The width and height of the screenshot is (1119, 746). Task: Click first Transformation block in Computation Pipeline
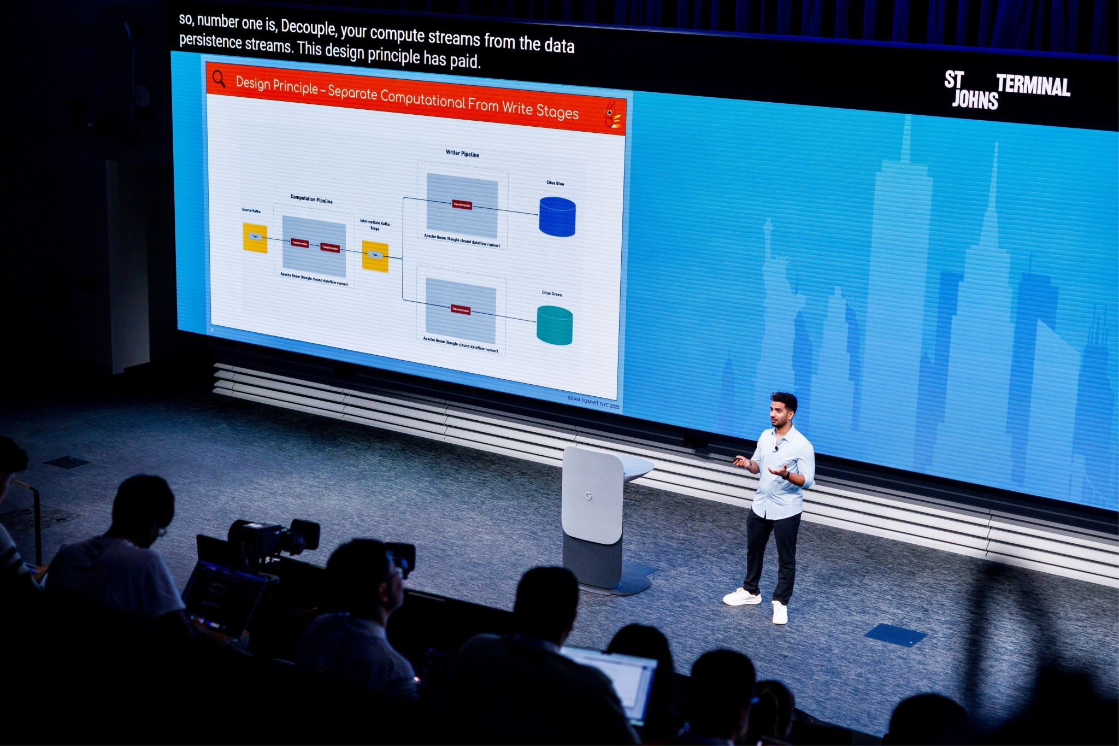click(x=300, y=243)
